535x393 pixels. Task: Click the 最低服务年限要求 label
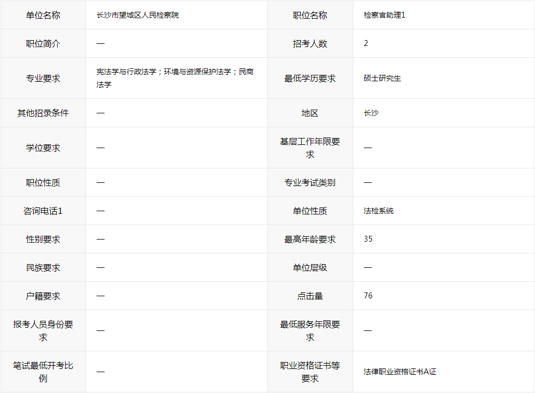(310, 331)
